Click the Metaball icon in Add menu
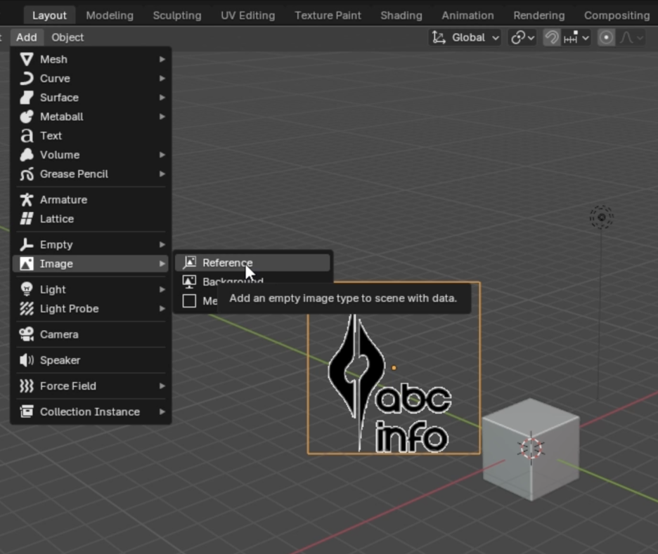This screenshot has width=658, height=554. (27, 117)
